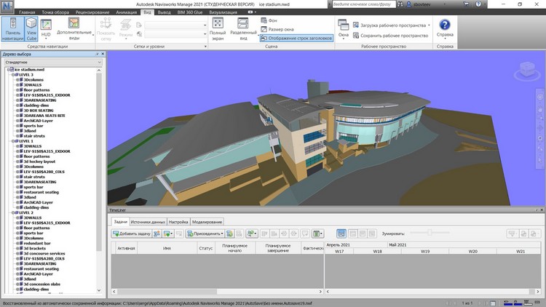Switch to the Точка обзора ribbon tab
The image size is (546, 307).
(x=55, y=12)
